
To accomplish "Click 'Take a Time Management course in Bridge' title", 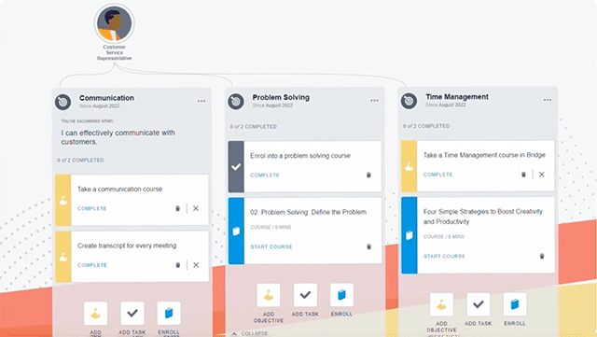I will (484, 155).
